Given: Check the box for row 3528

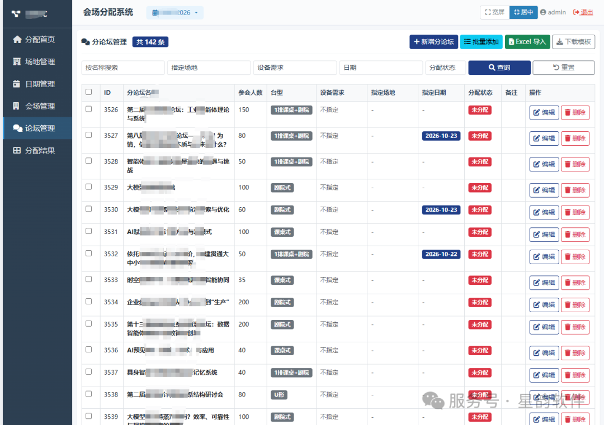Looking at the screenshot, I should (x=88, y=161).
